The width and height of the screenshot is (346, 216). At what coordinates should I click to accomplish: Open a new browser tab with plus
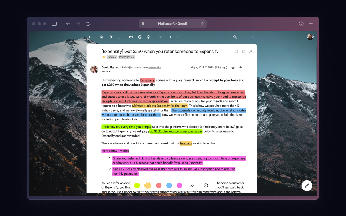click(311, 24)
